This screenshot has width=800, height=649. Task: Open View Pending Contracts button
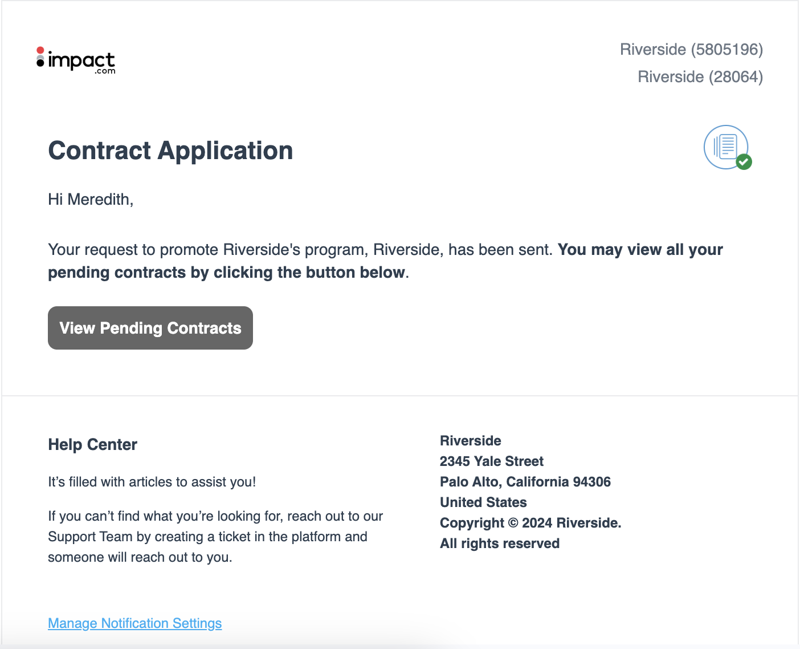click(x=150, y=328)
